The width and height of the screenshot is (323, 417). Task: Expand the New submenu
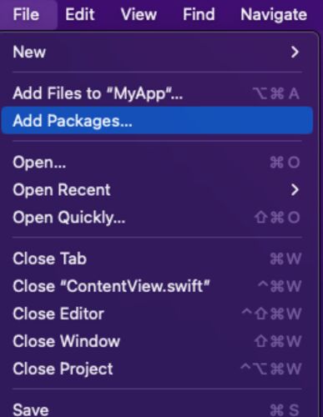tap(157, 52)
